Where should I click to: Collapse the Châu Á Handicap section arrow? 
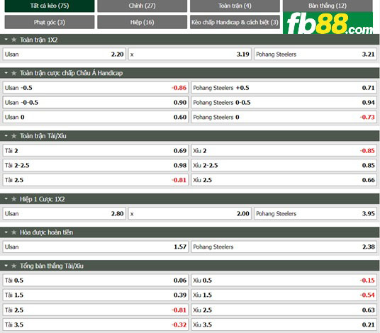click(x=6, y=73)
